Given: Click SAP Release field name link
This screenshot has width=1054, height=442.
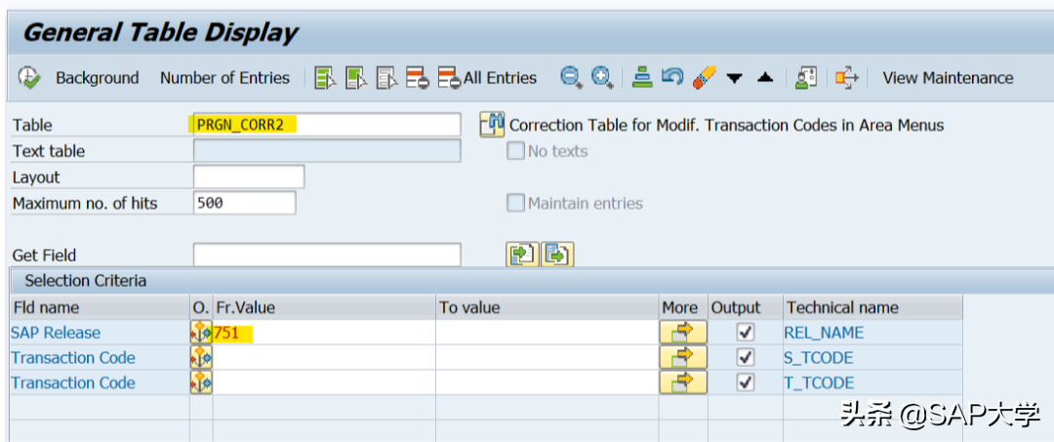Looking at the screenshot, I should (56, 333).
